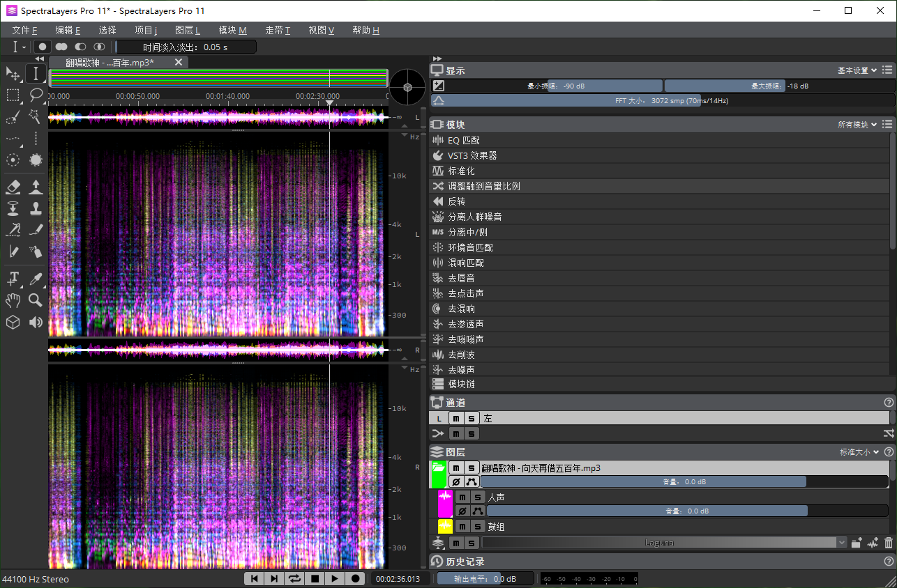Click the Loop playback button
Screen dimensions: 897x588
[294, 578]
